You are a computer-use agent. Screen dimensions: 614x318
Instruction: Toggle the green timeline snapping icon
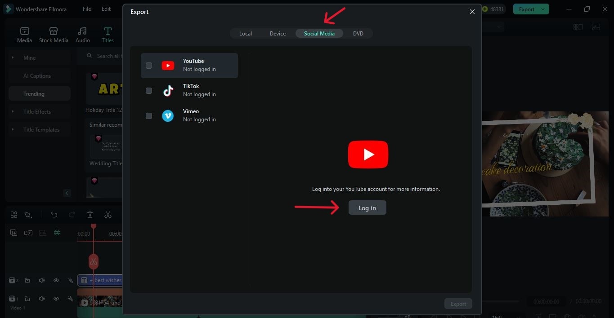[x=57, y=233]
